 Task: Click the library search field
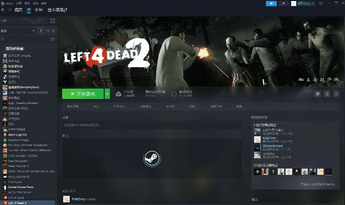[x=23, y=39]
